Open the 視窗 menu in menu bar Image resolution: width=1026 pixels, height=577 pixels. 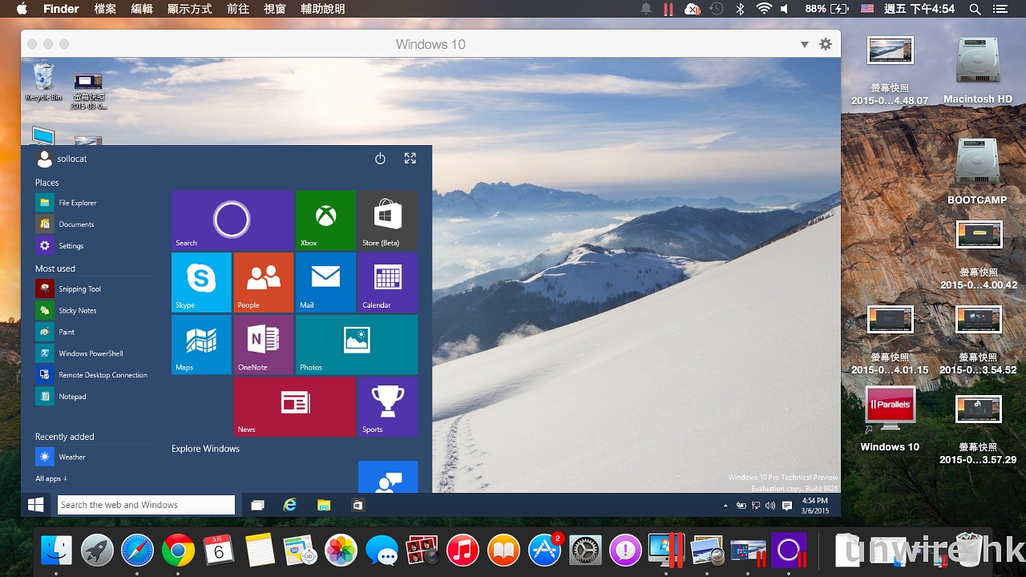[x=274, y=9]
